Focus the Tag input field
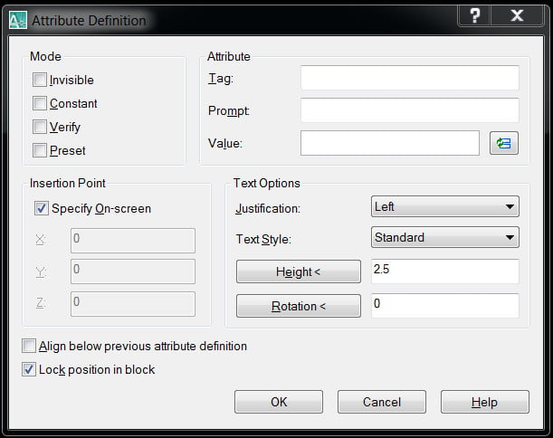Image resolution: width=553 pixels, height=438 pixels. [410, 78]
